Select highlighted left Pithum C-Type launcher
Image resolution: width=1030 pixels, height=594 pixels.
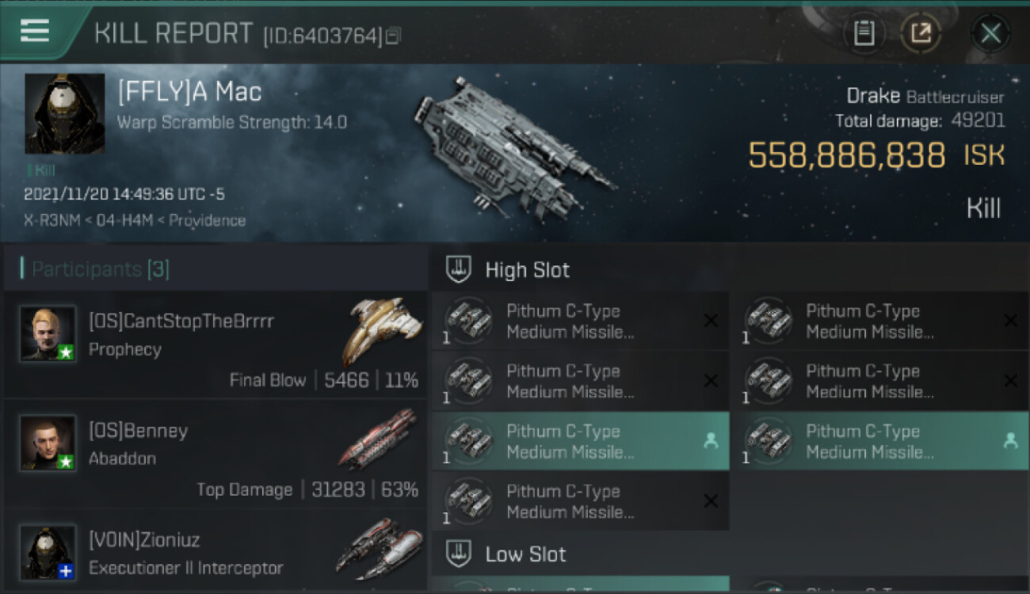pos(581,441)
